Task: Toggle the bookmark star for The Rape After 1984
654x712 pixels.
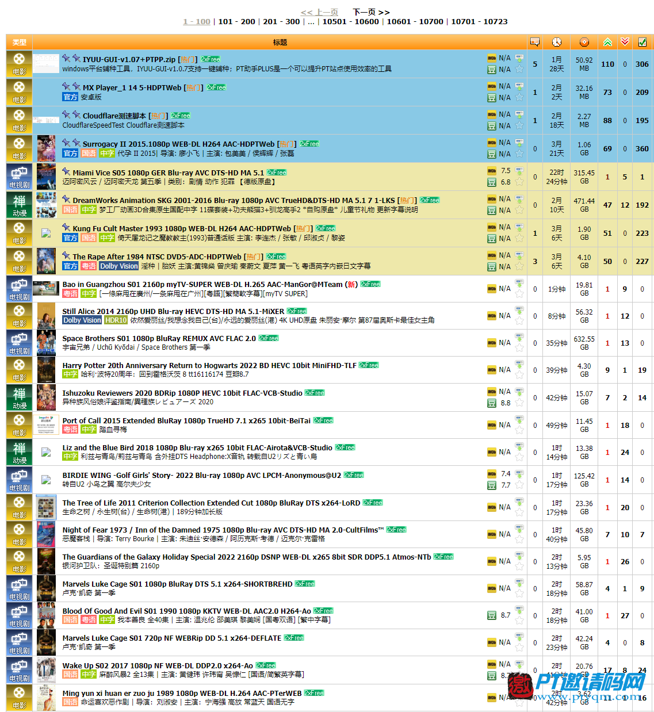Action: (519, 266)
